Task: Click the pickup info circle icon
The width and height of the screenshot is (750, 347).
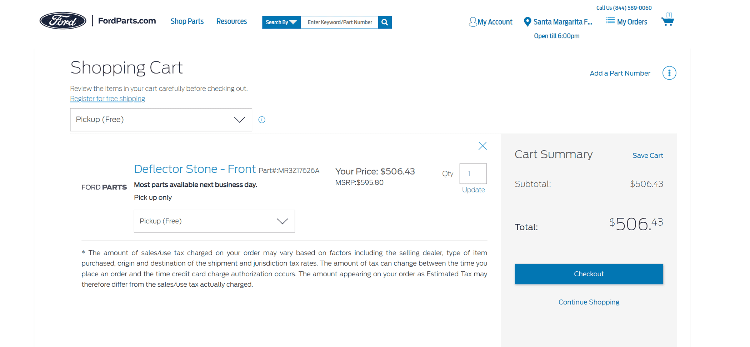Action: pyautogui.click(x=262, y=120)
